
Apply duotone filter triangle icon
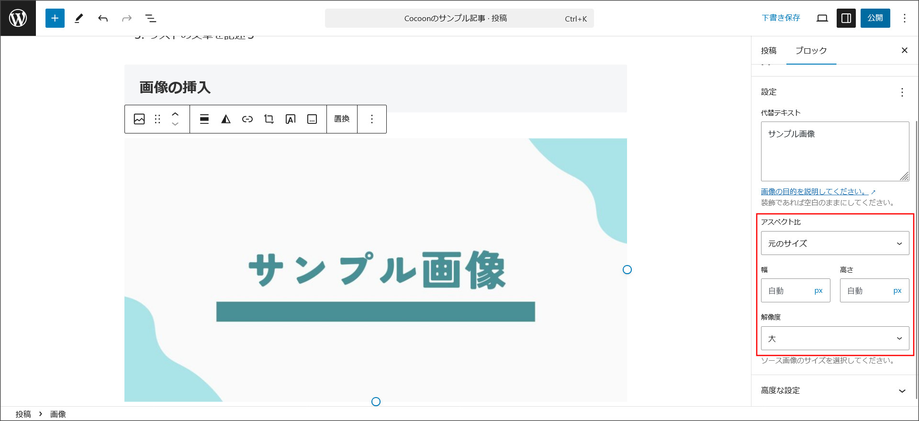pos(226,119)
